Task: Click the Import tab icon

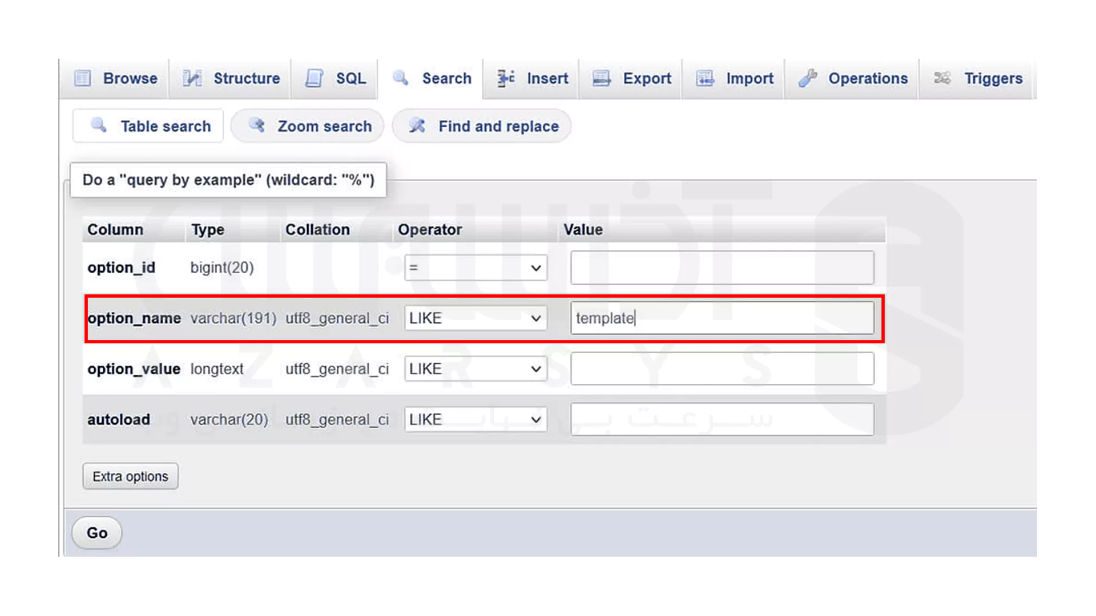Action: click(x=705, y=78)
